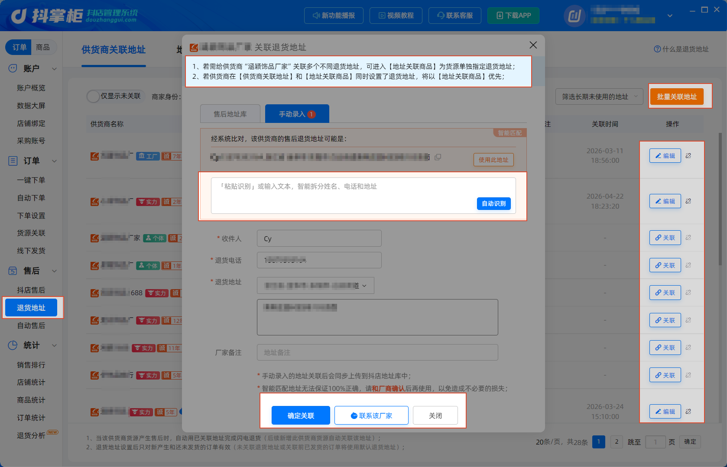This screenshot has width=727, height=467.
Task: Go to page 2 in pagination
Action: tap(617, 442)
